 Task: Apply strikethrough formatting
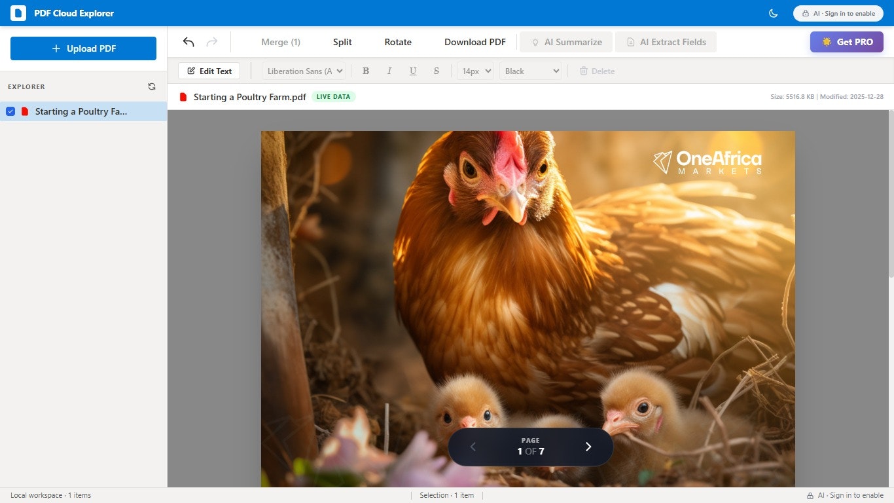436,71
